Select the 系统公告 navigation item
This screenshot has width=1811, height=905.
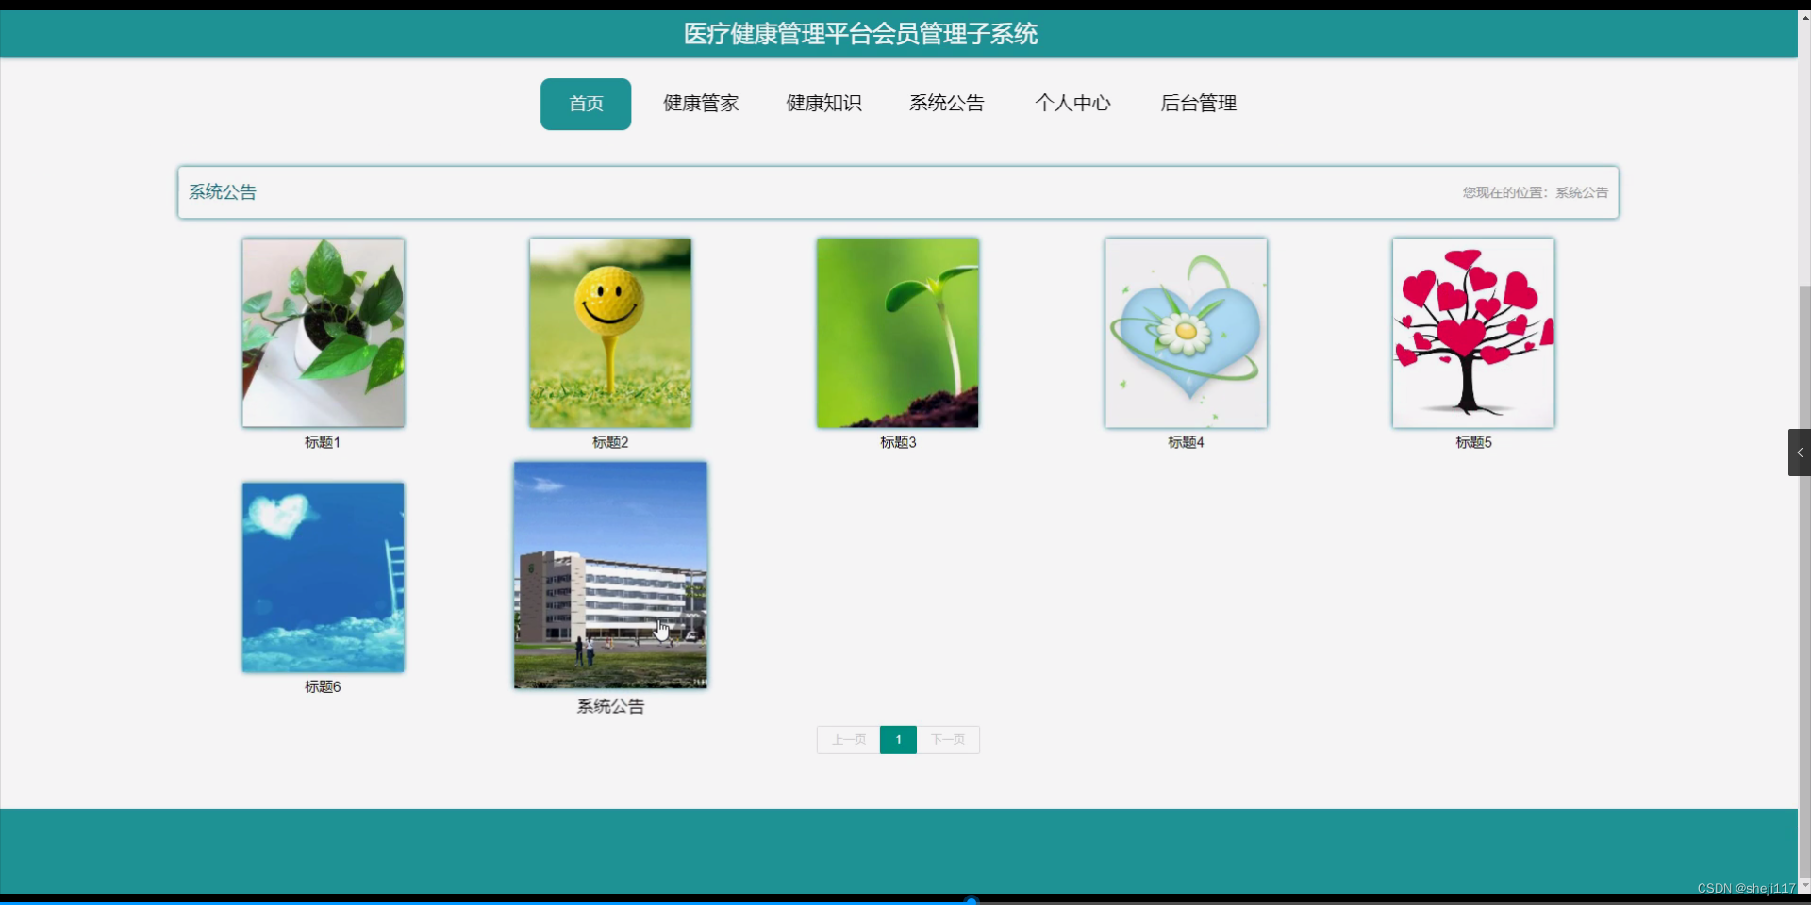coord(946,104)
